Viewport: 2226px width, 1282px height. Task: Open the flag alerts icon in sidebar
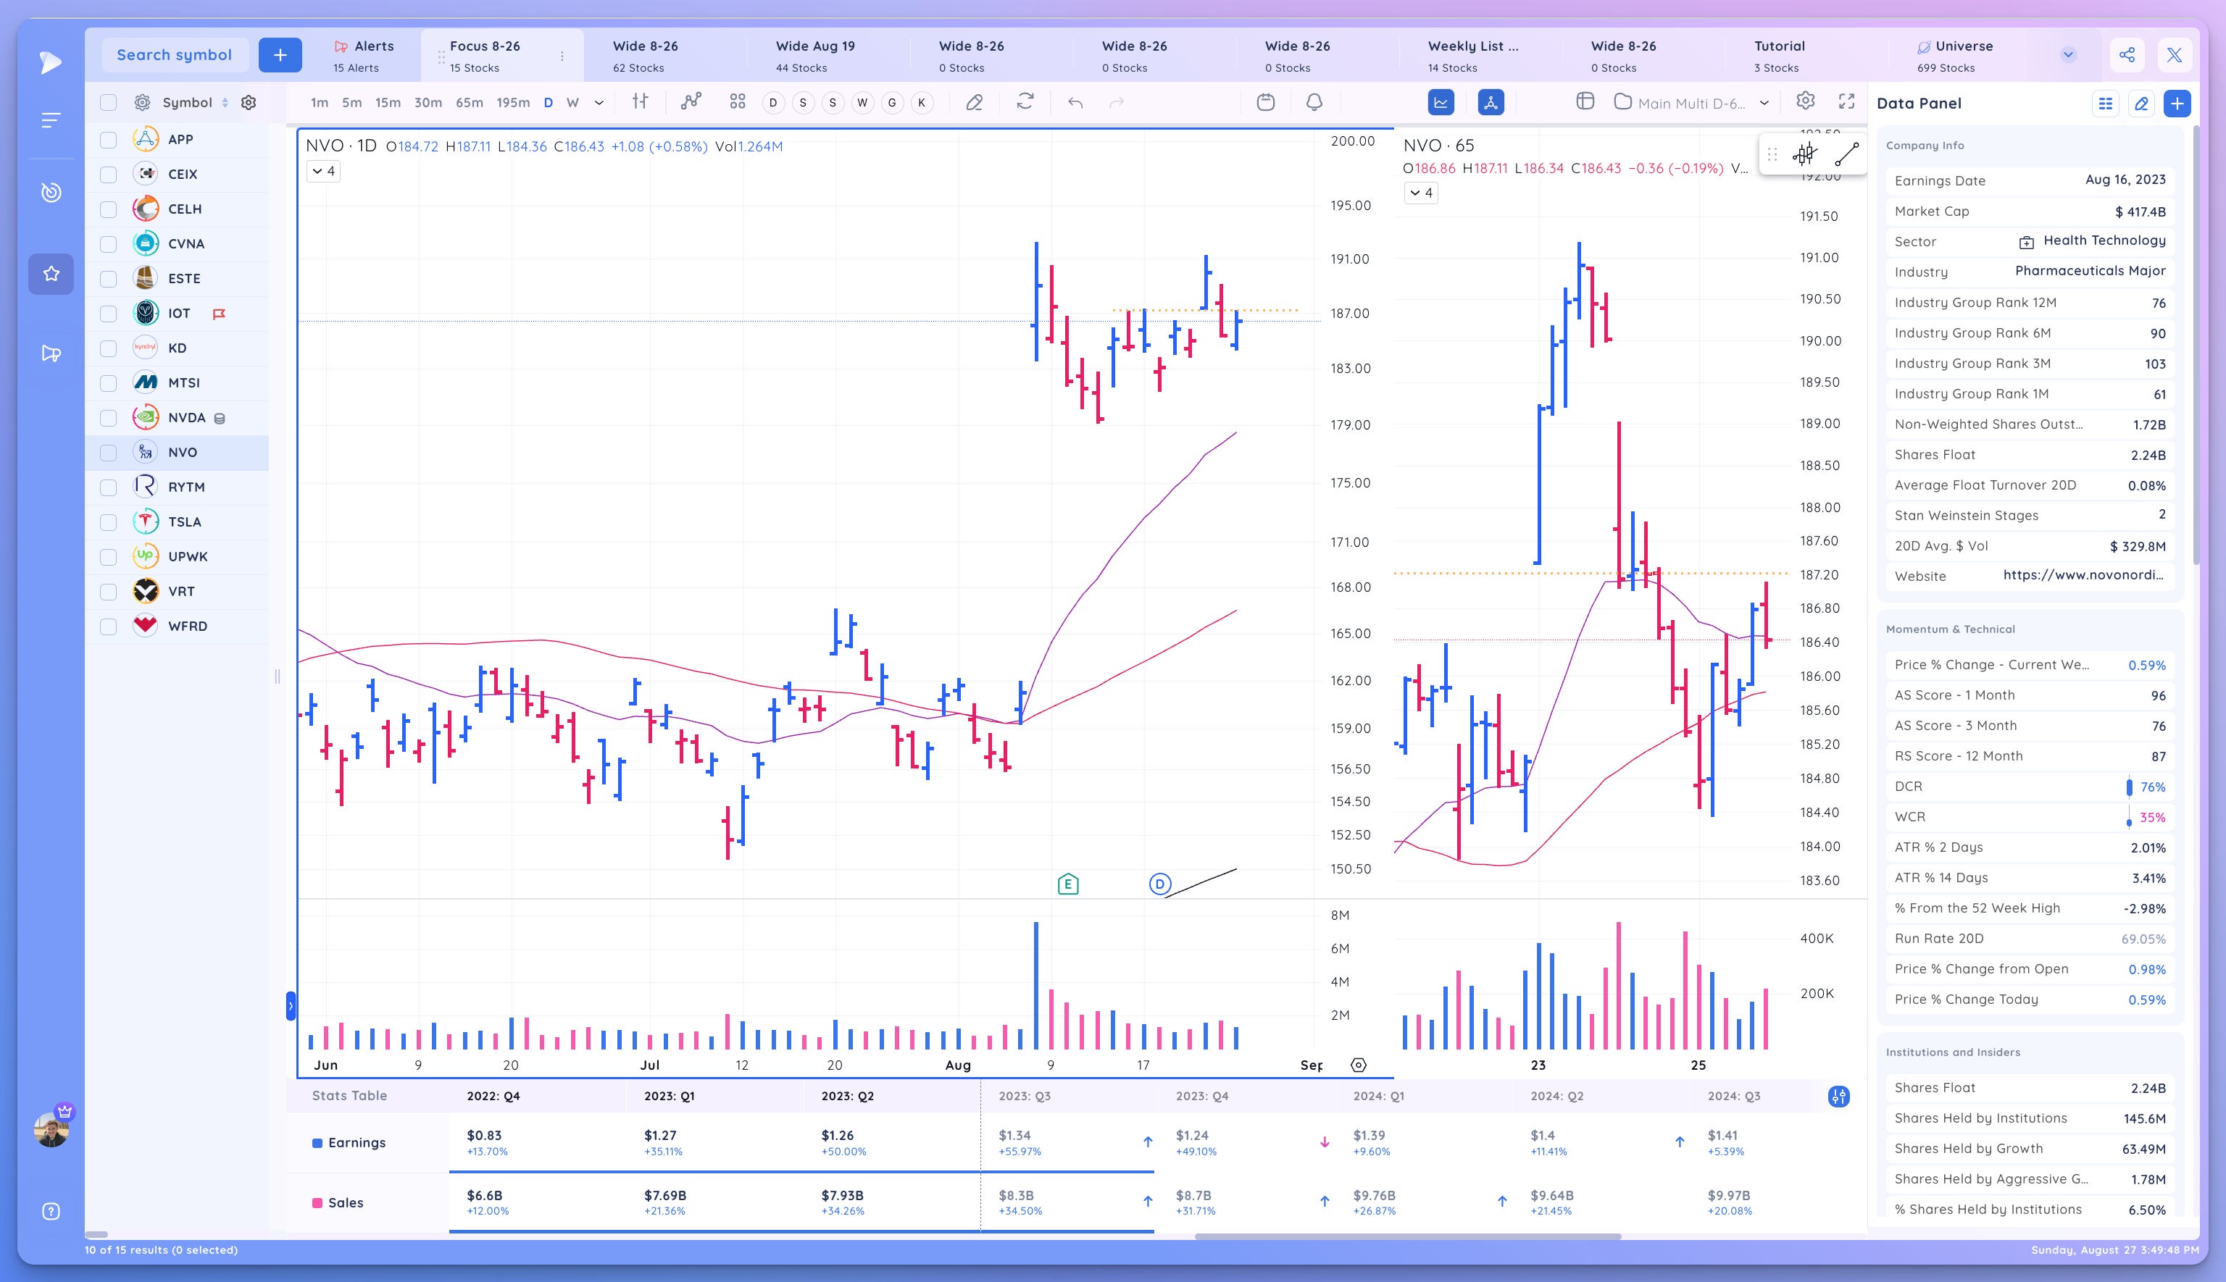coord(51,353)
